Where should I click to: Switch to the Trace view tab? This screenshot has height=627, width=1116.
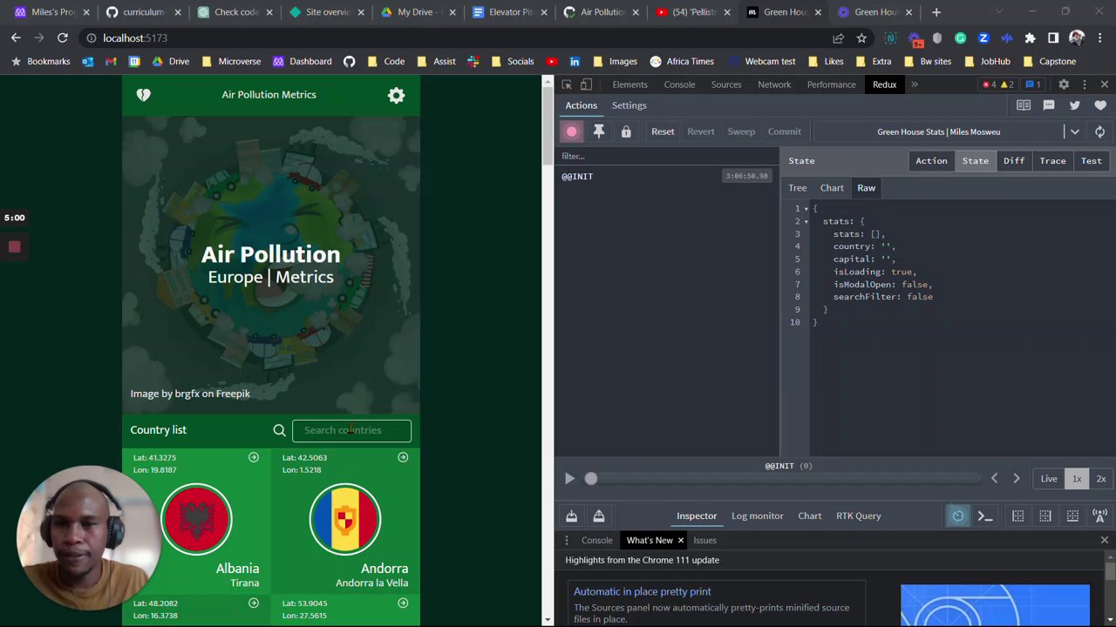[x=1052, y=161]
